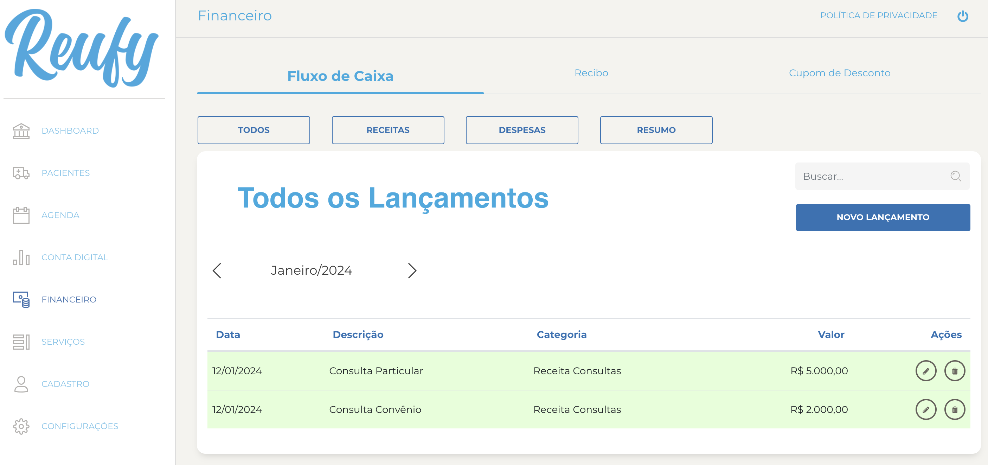
Task: Click the Configurações gear icon
Action: 21,426
